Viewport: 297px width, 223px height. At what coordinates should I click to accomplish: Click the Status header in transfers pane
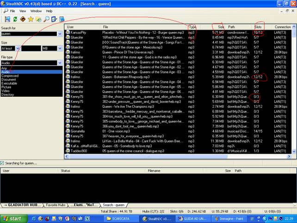pos(102,171)
